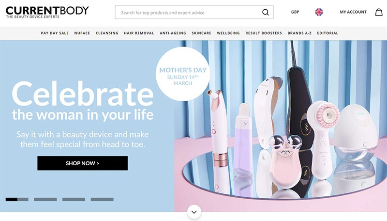The width and height of the screenshot is (387, 221).
Task: Click the search magnifier icon
Action: [x=265, y=12]
